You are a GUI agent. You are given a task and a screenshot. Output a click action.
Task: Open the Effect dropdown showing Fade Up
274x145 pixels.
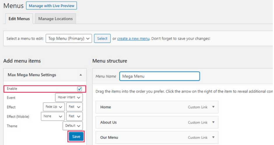(54, 107)
